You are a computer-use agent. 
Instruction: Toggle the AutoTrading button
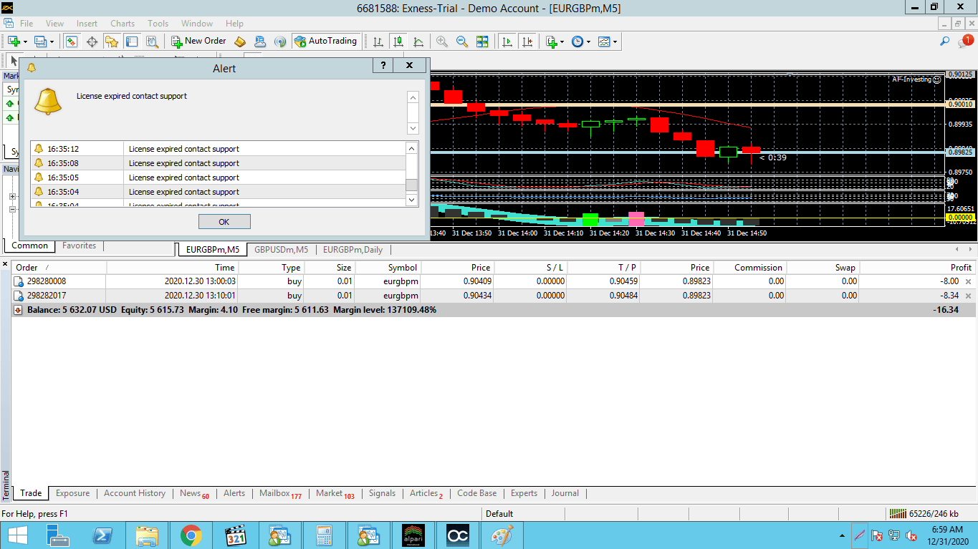(x=325, y=42)
